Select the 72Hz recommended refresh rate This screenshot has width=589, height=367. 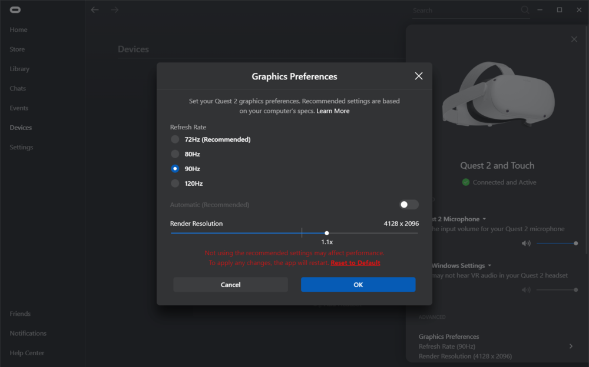pyautogui.click(x=175, y=139)
